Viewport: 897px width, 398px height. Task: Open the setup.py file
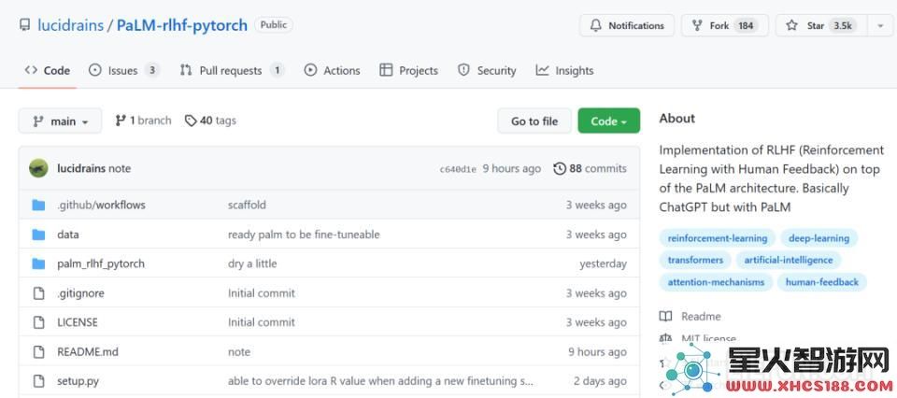[78, 381]
